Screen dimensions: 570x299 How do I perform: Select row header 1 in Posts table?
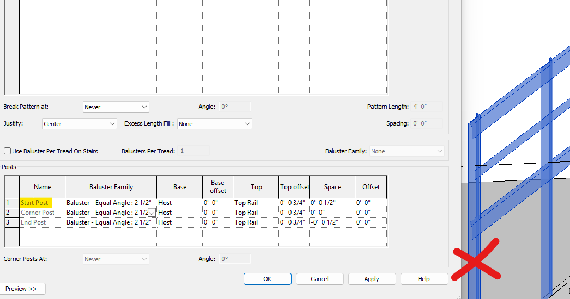coord(12,203)
